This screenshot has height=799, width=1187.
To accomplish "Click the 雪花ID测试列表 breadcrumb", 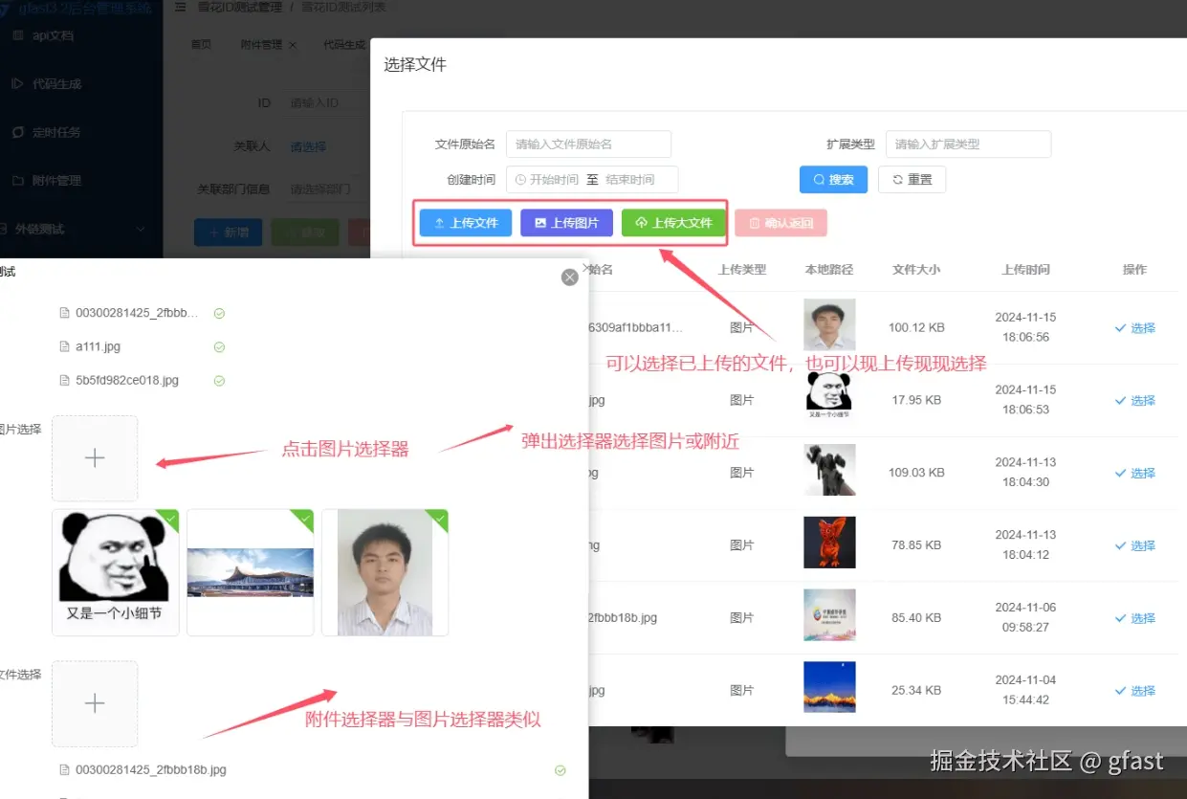I will 344,7.
